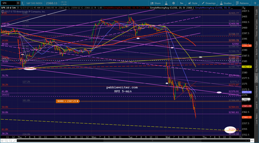Open chart settings via the gear icon
Screen dimensions: 259x143
[174, 3]
